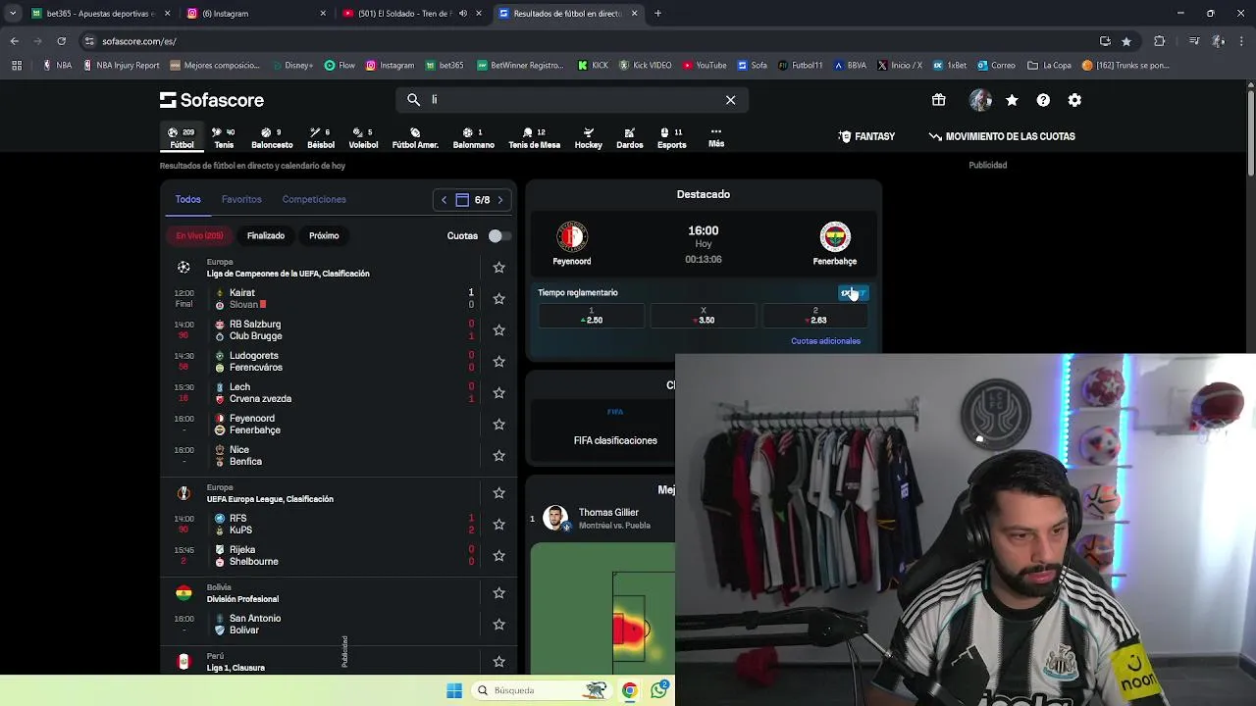The height and width of the screenshot is (706, 1256).
Task: Open the Balonmano sport section
Action: tap(473, 137)
